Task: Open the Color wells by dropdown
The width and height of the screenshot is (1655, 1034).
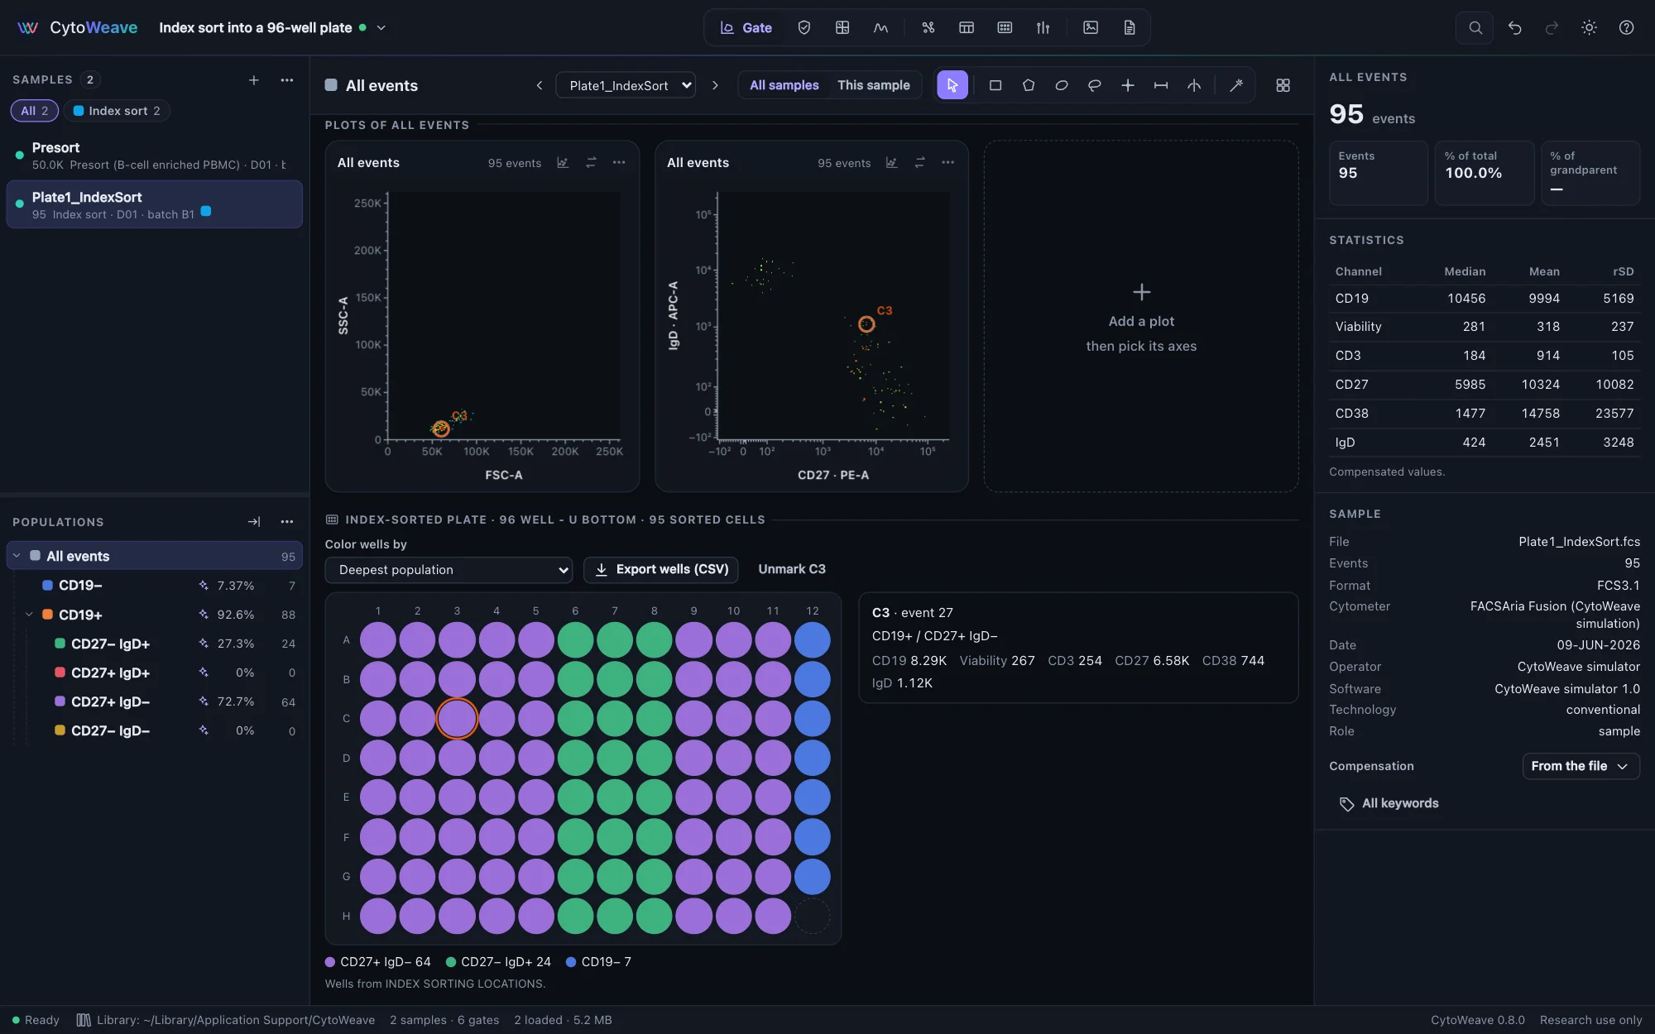Action: pyautogui.click(x=449, y=570)
